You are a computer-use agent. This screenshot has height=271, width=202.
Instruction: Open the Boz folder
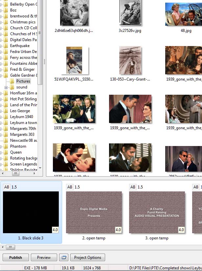pos(13,10)
